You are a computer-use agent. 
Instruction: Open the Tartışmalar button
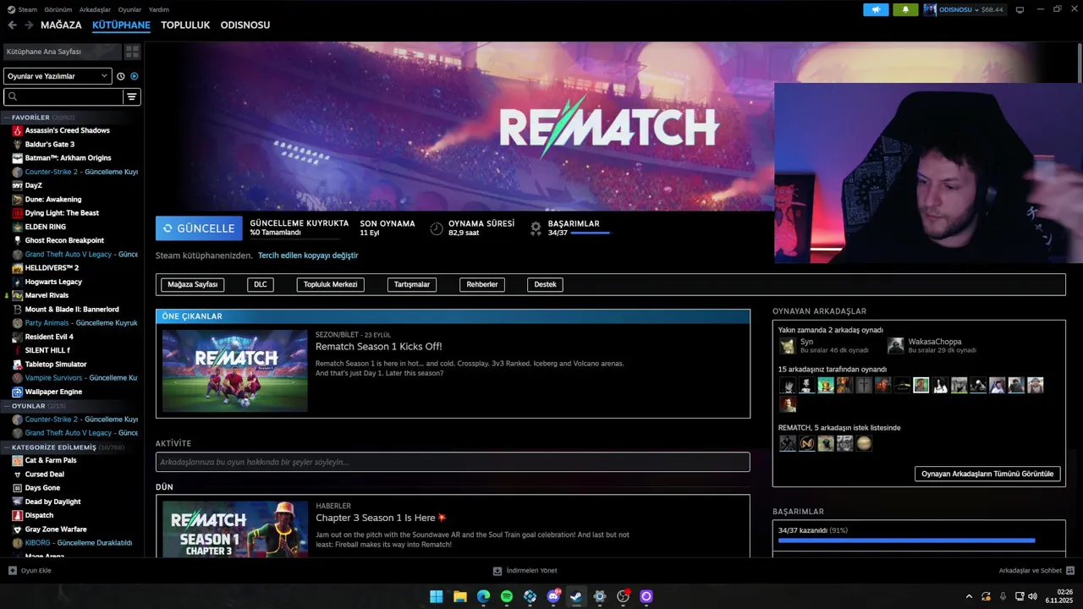coord(412,284)
